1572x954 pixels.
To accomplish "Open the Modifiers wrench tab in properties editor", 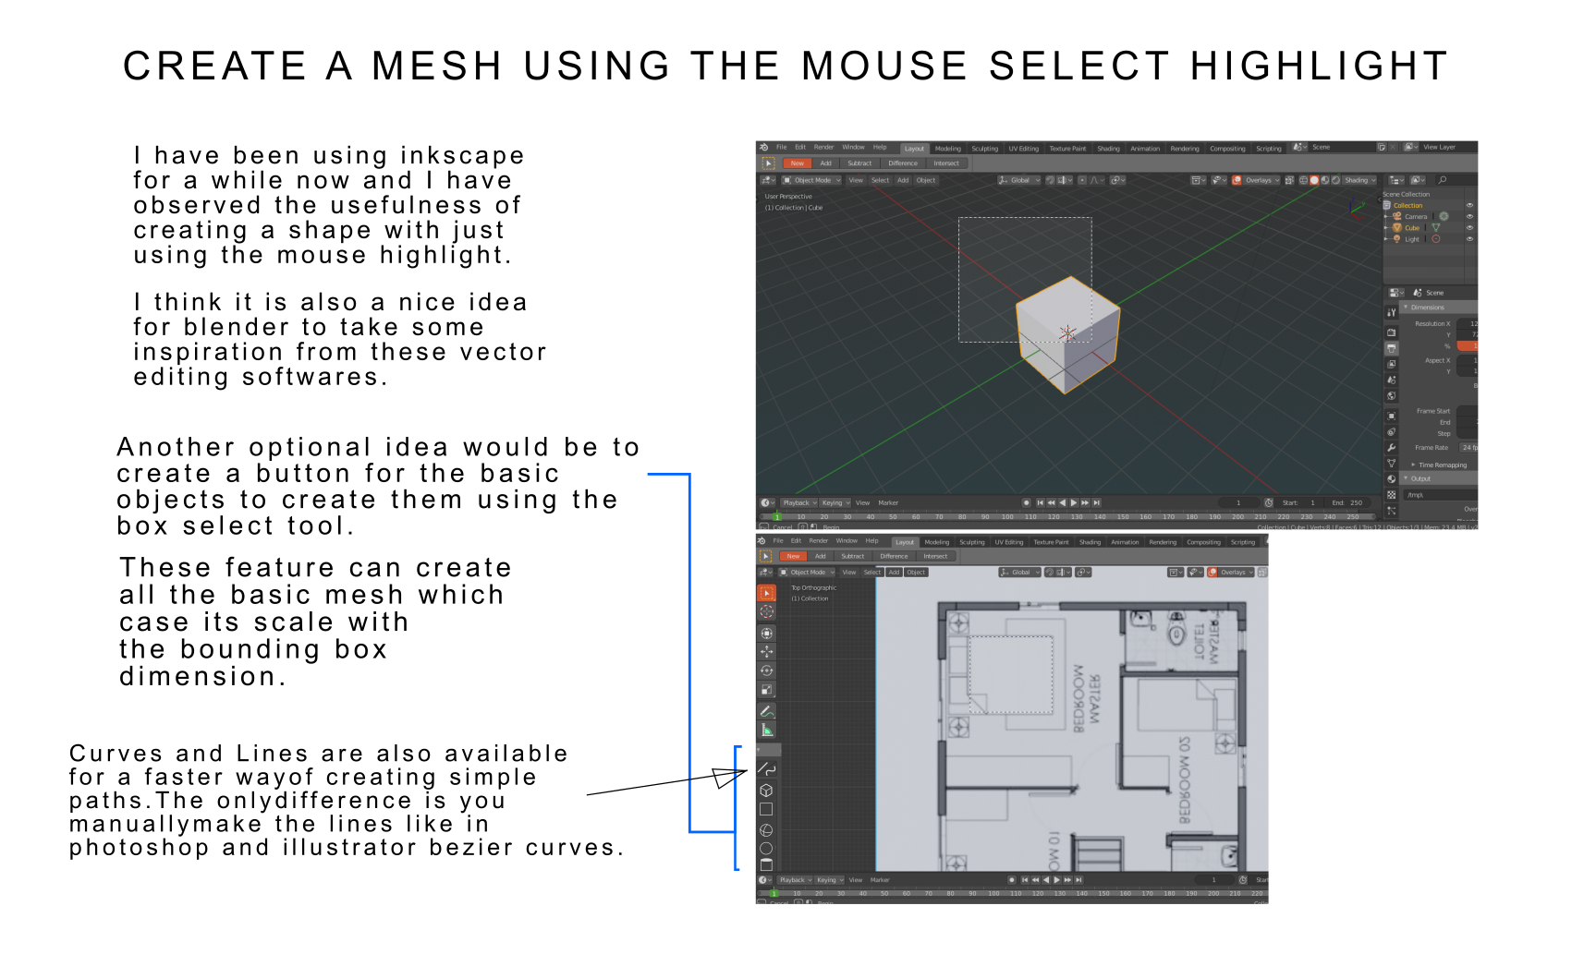I will [x=1392, y=448].
